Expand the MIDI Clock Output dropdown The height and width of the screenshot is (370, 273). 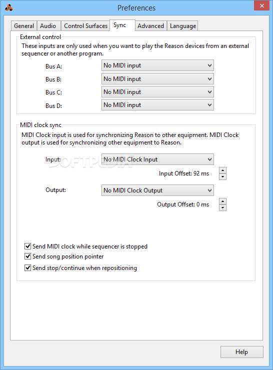tap(157, 190)
